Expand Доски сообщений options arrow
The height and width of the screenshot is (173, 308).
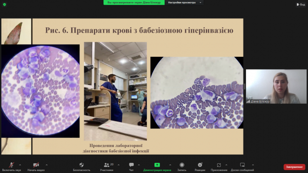click(253, 165)
